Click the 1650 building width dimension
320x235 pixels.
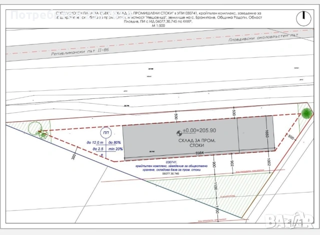pyautogui.click(x=266, y=133)
